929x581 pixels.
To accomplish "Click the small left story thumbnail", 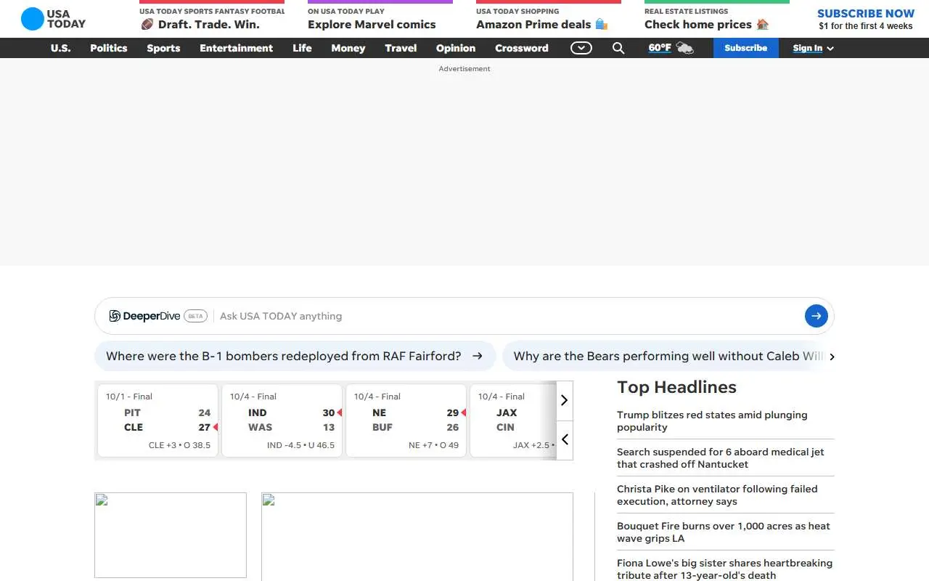I will [x=171, y=535].
